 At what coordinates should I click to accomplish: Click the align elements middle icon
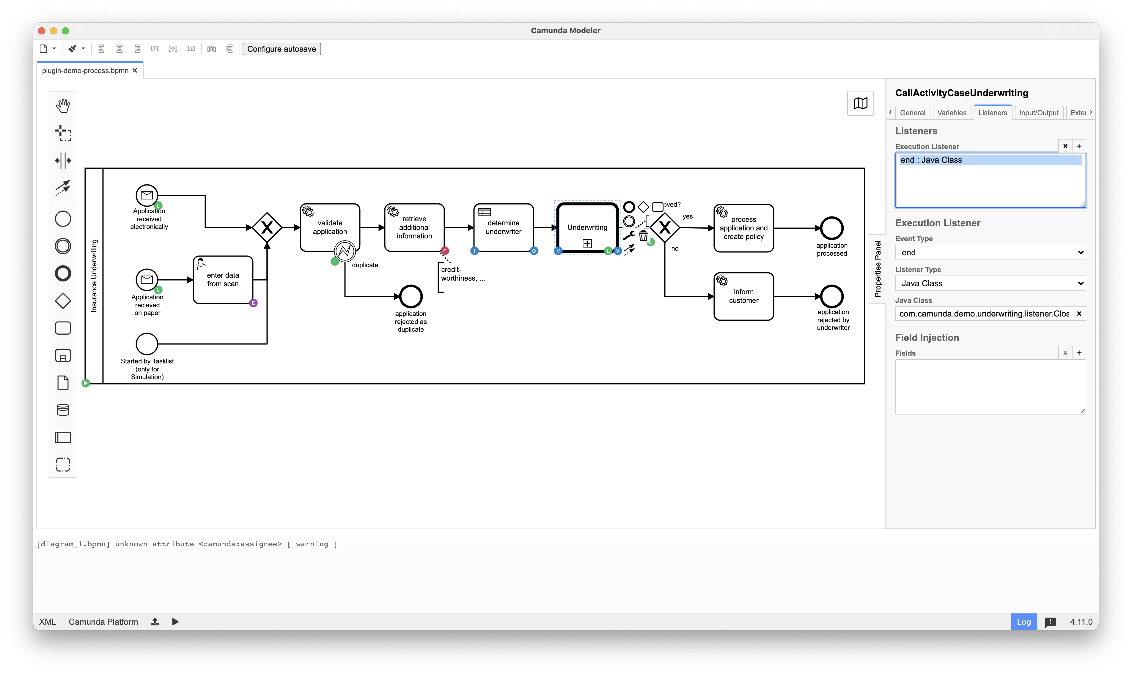(173, 49)
